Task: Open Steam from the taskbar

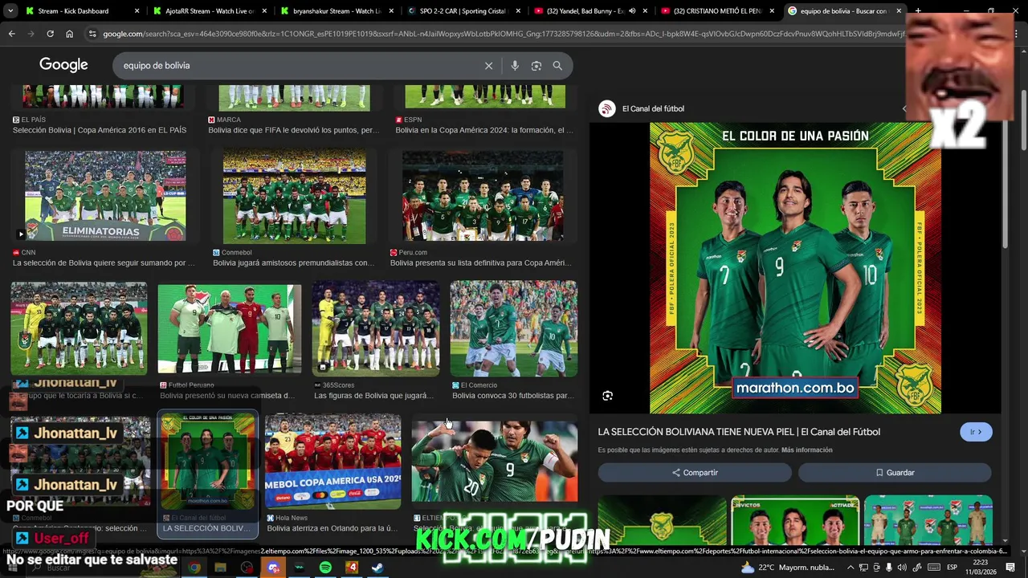Action: (x=377, y=568)
